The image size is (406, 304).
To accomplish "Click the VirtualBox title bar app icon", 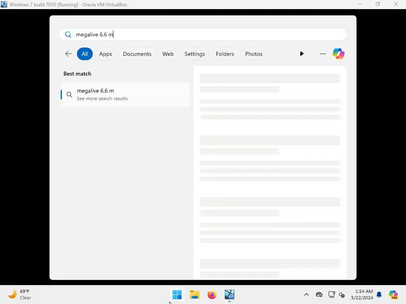I will click(4, 4).
